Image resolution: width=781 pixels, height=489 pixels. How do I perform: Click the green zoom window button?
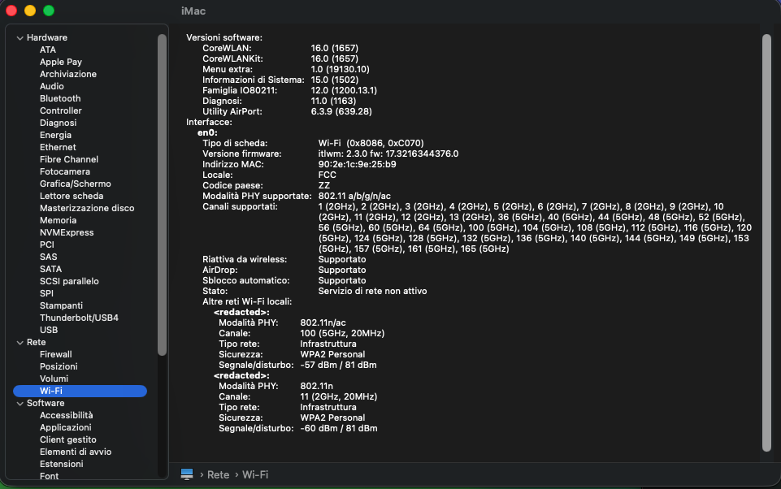49,11
